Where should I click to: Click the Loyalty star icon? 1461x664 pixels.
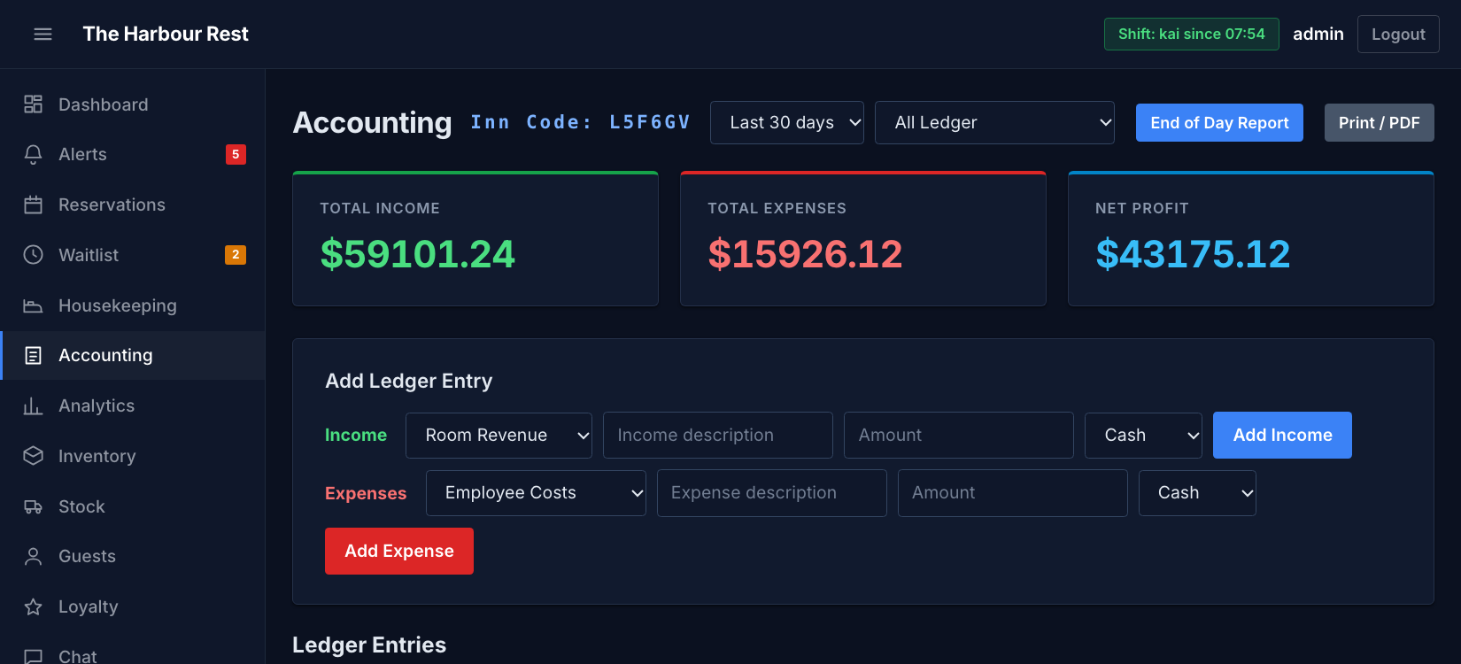click(33, 606)
